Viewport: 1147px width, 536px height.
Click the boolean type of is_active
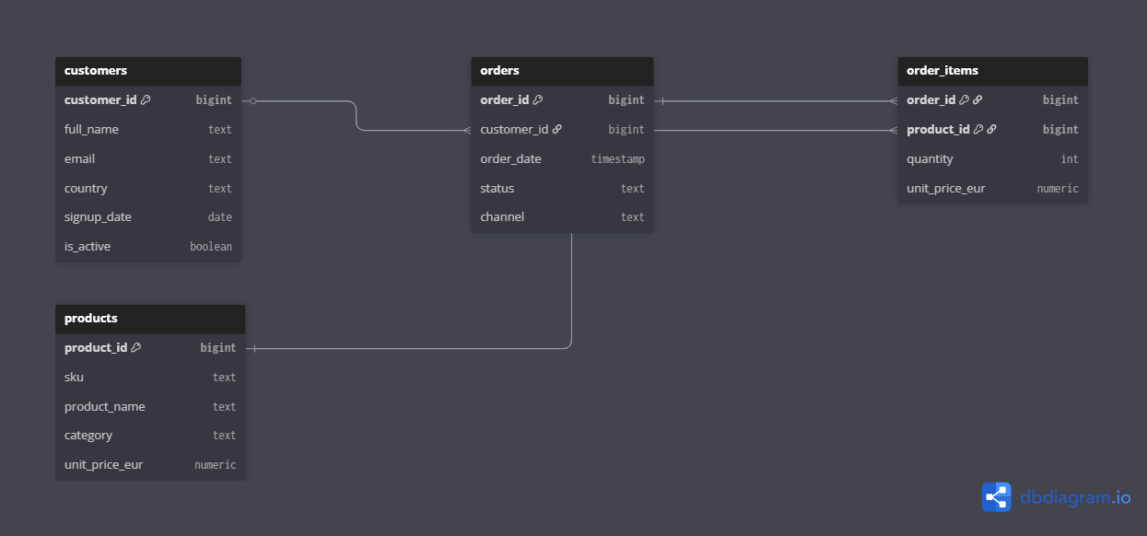point(211,247)
